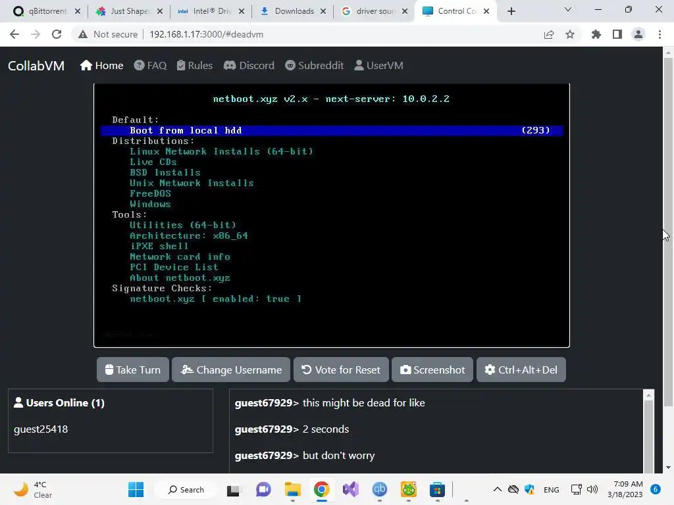Select user guest25418 in Users Online
The width and height of the screenshot is (674, 505).
tap(41, 429)
